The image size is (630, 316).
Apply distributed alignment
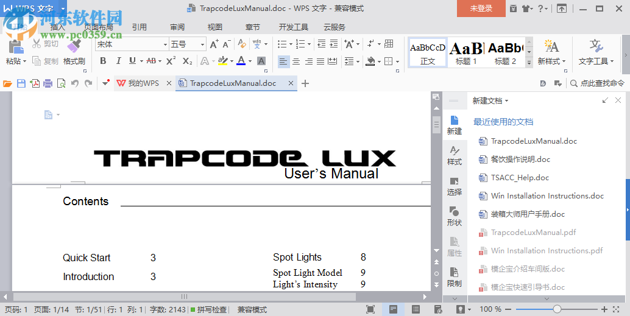[x=332, y=61]
